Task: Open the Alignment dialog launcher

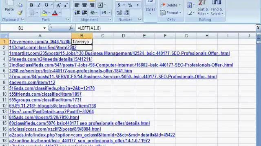Action: (x=110, y=19)
